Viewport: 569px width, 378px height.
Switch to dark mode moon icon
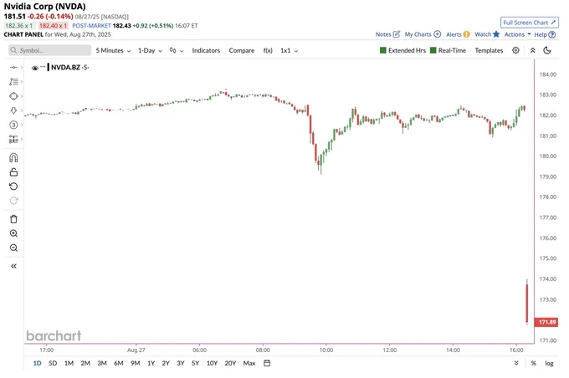pos(547,50)
